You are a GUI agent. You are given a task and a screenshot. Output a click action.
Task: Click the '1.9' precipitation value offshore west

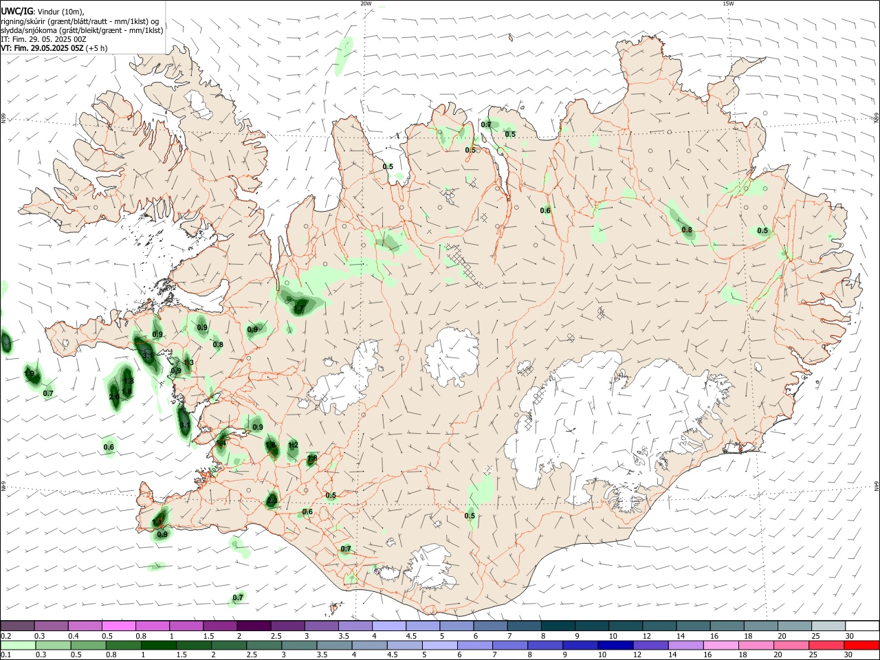[29, 374]
